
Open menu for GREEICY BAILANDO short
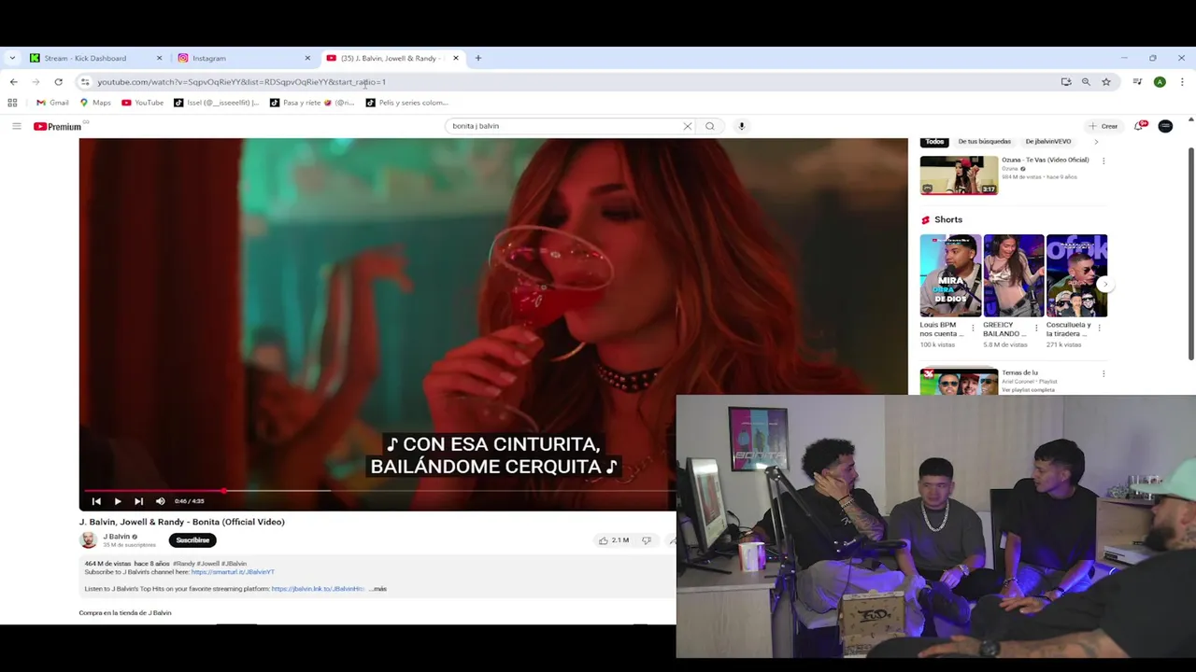coord(1035,328)
